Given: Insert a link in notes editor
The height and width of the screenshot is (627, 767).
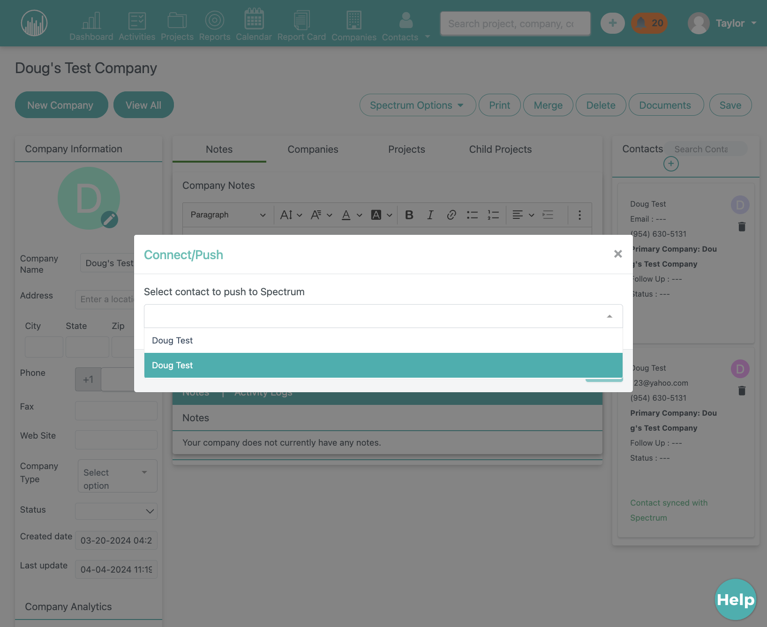Looking at the screenshot, I should click(x=451, y=215).
